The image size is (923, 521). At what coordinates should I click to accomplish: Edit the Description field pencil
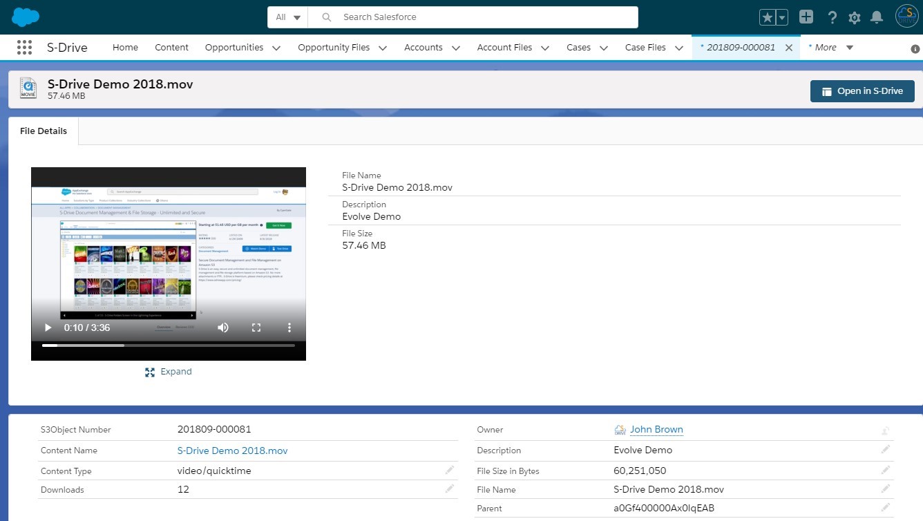pos(886,449)
